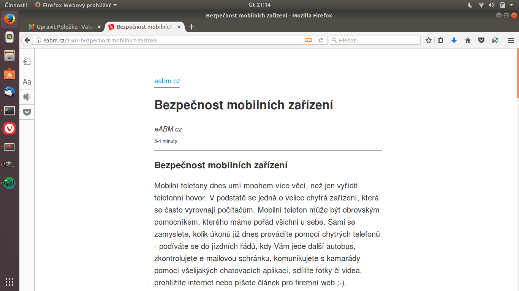Click the battery status icon
The height and width of the screenshot is (291, 519).
502,5
